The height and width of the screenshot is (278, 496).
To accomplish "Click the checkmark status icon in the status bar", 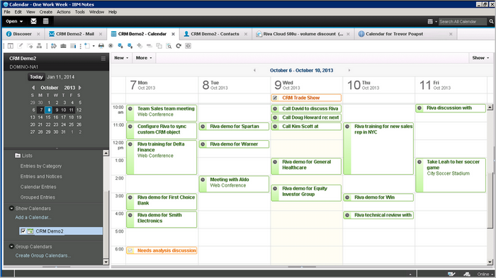I will (x=451, y=274).
